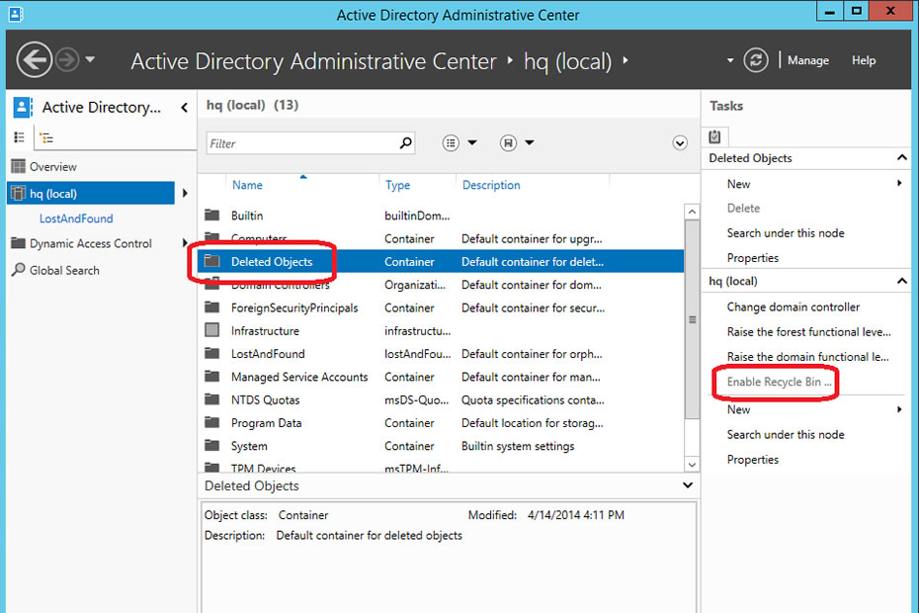Click Raise the forest functional level task
The width and height of the screenshot is (919, 613).
coord(808,332)
